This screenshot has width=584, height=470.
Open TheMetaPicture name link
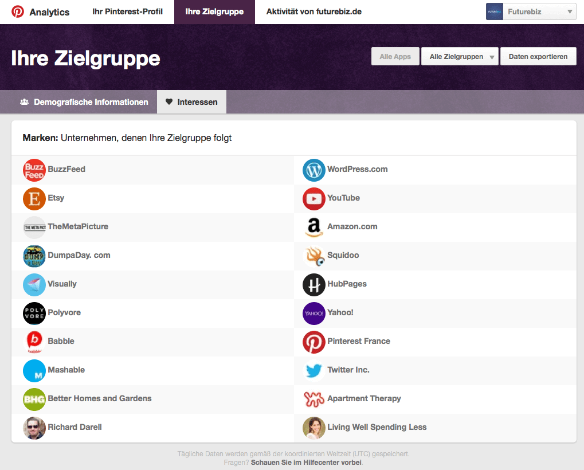tap(78, 227)
